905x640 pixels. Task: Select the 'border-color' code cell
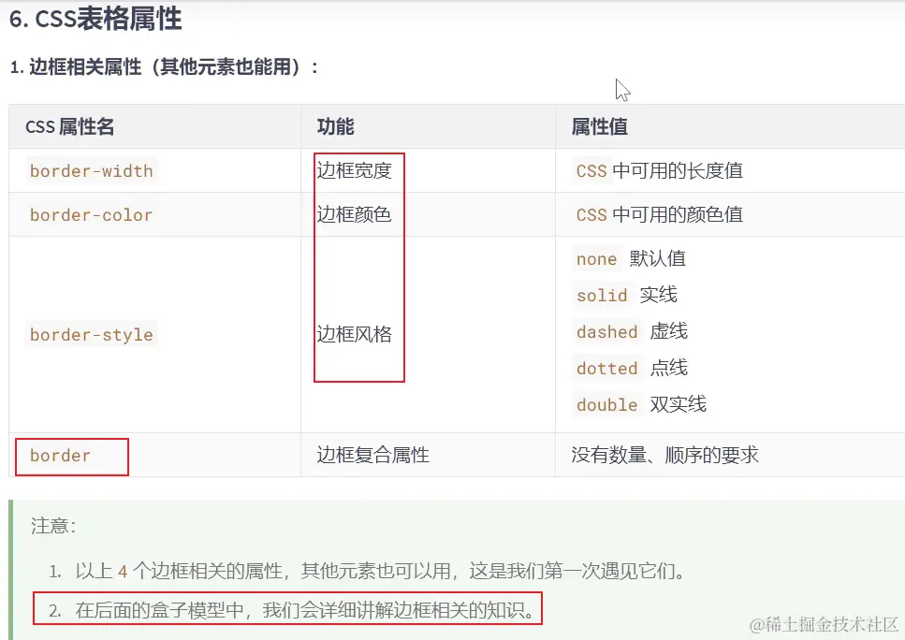pyautogui.click(x=91, y=214)
